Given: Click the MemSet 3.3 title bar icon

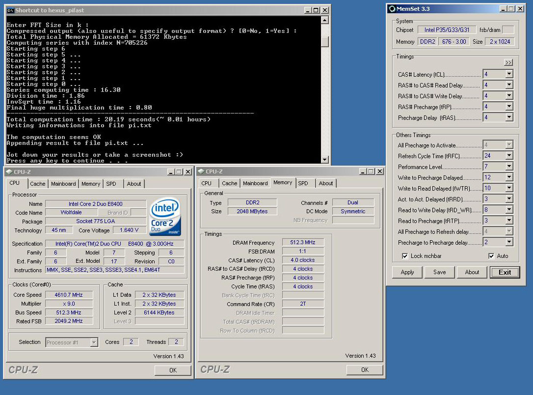Looking at the screenshot, I should pos(392,9).
